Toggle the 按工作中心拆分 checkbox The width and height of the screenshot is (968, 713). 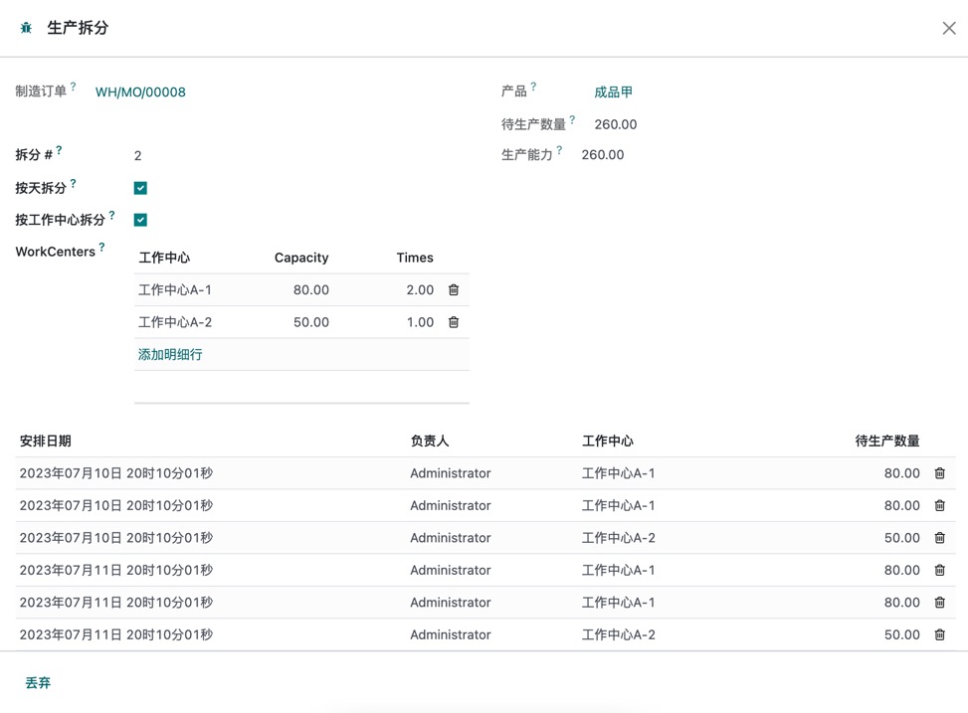140,220
